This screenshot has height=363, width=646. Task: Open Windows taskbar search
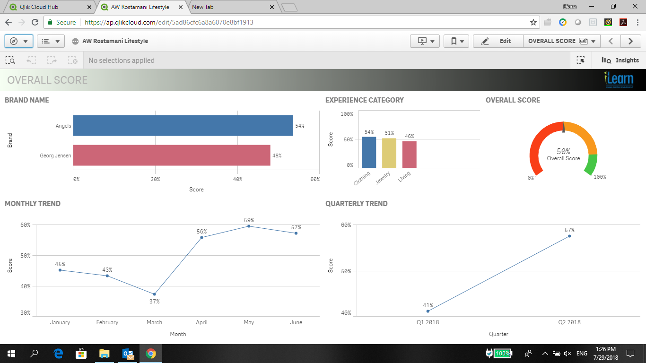pyautogui.click(x=34, y=353)
